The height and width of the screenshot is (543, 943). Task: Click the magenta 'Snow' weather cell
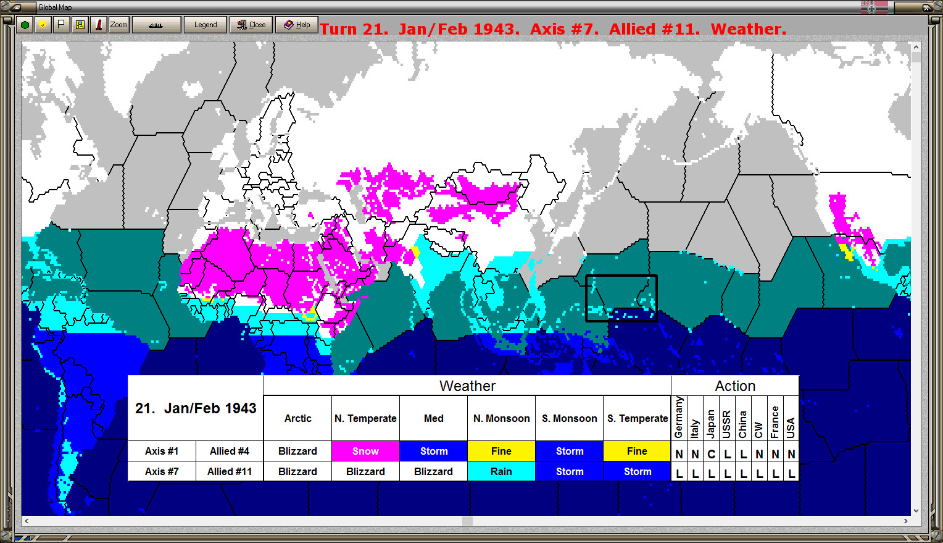[365, 451]
